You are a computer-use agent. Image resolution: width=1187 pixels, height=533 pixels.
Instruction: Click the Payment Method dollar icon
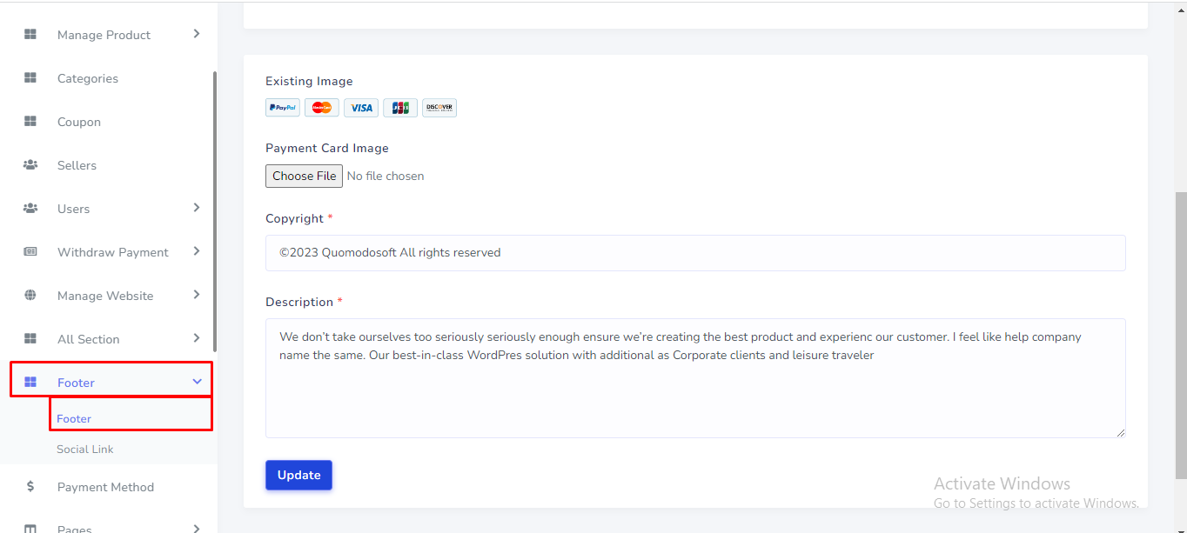[30, 487]
